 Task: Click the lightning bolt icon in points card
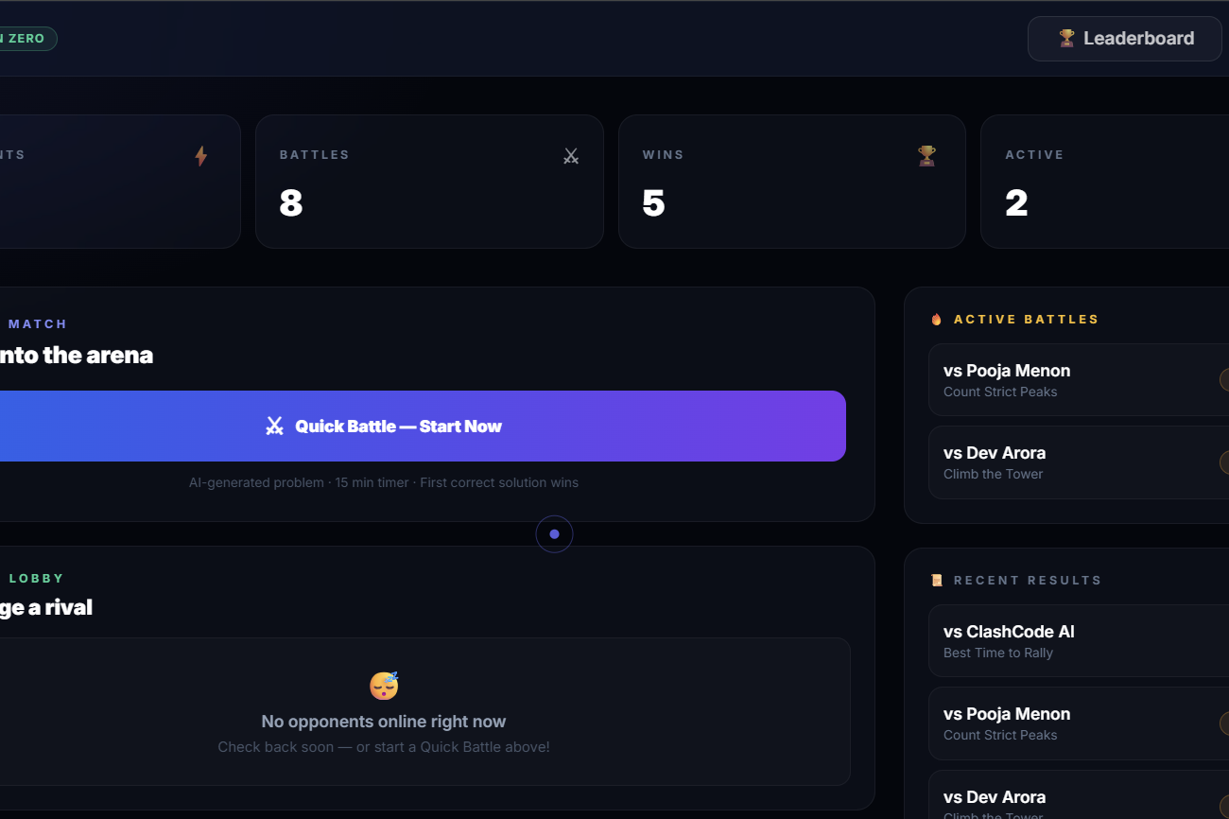(x=200, y=156)
